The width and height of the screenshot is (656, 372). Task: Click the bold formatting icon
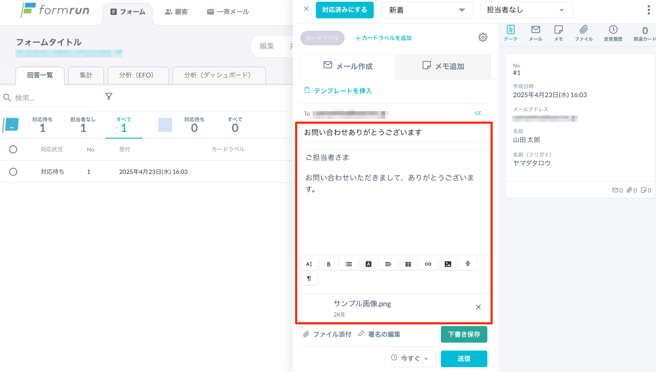click(x=329, y=264)
